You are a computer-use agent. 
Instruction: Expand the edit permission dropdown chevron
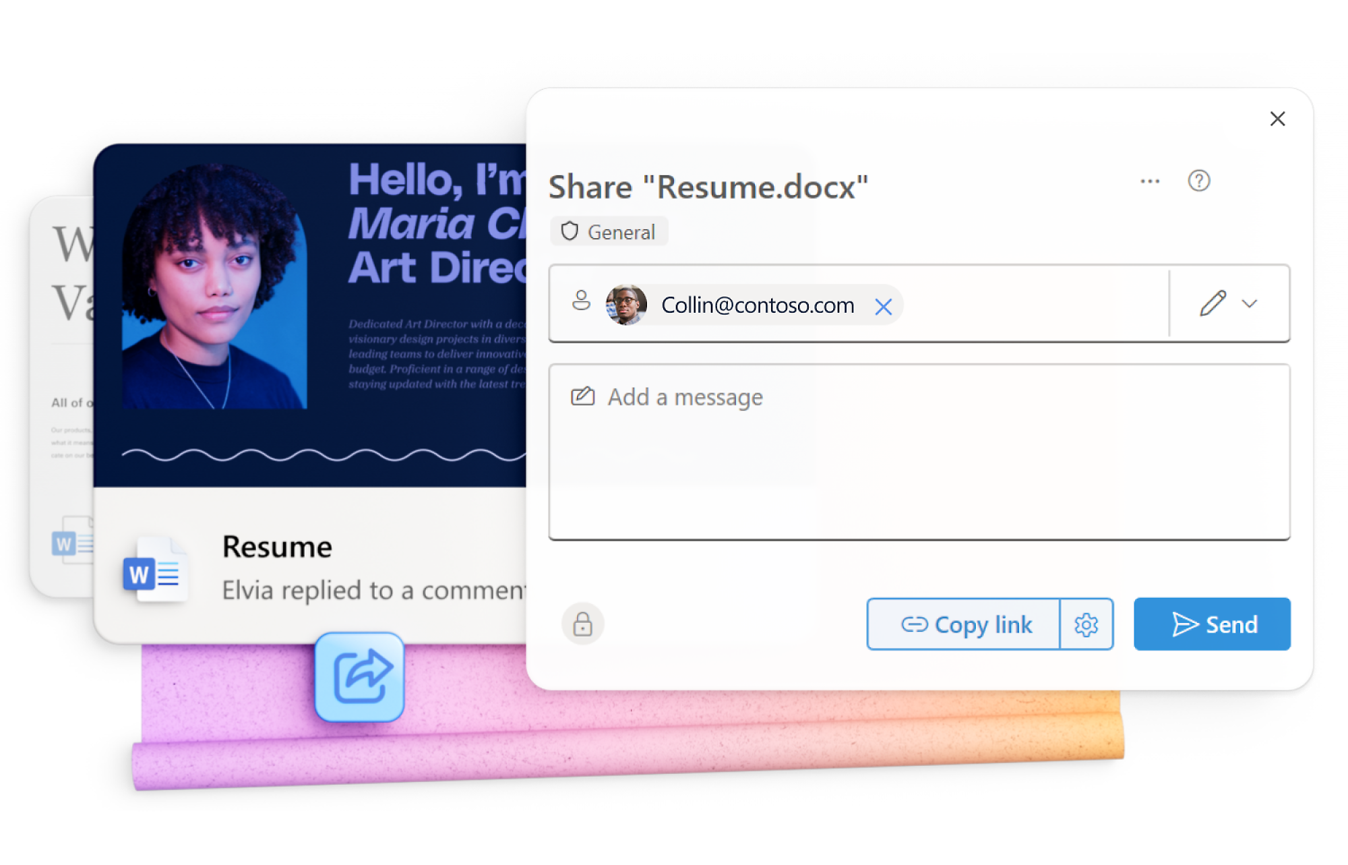[x=1250, y=304]
